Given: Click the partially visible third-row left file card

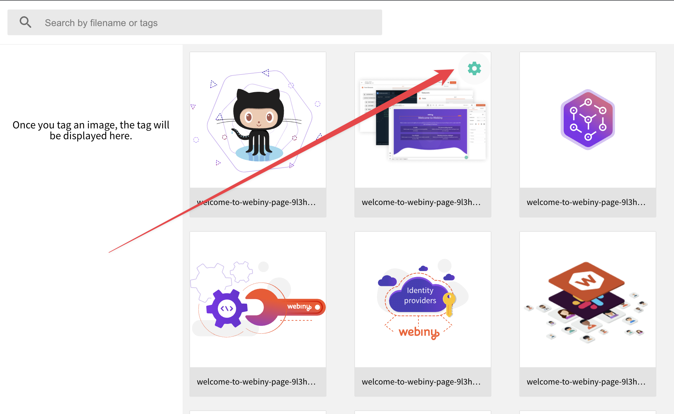Looking at the screenshot, I should point(258,412).
